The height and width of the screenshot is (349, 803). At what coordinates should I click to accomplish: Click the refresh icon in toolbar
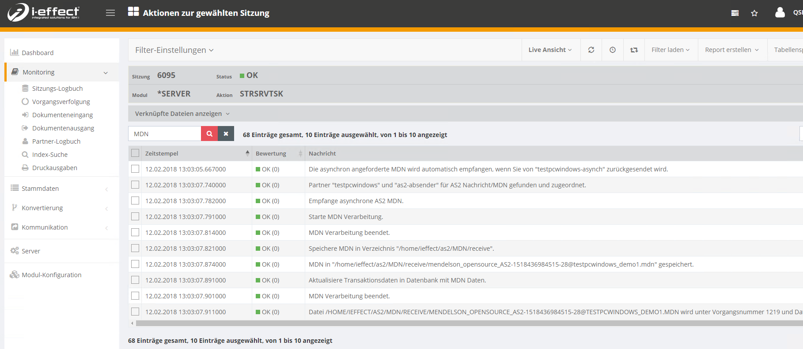[x=591, y=50]
